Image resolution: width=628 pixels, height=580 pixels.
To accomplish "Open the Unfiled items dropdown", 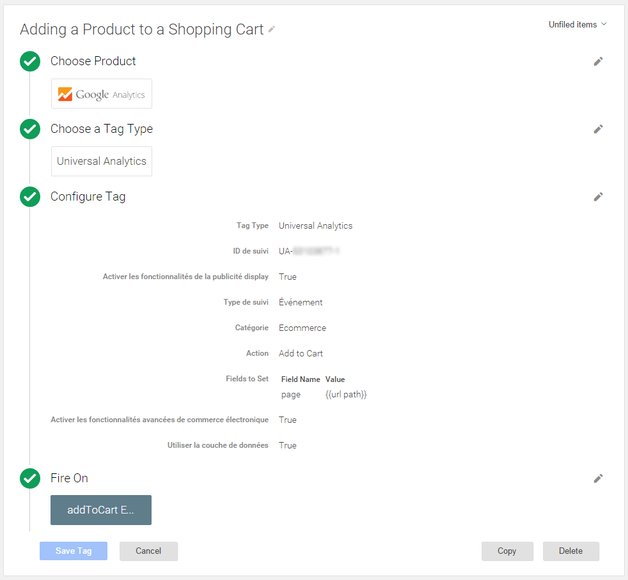I will tap(577, 24).
